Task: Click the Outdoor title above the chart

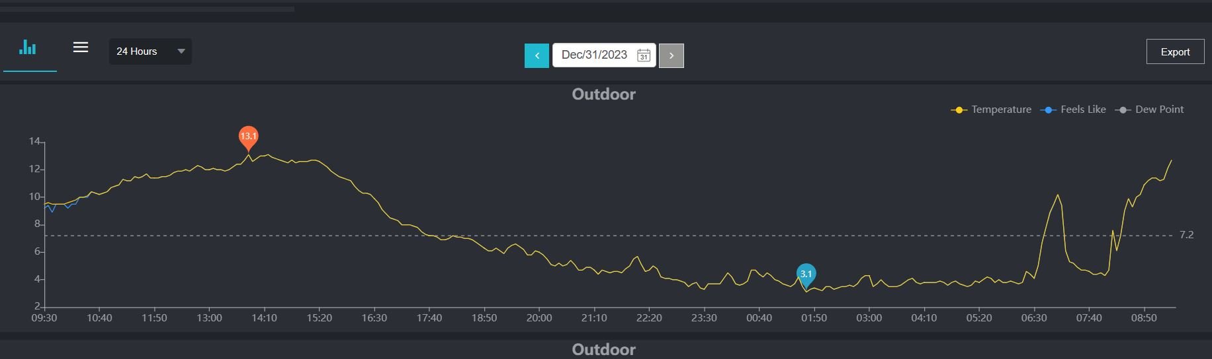Action: pyautogui.click(x=603, y=94)
